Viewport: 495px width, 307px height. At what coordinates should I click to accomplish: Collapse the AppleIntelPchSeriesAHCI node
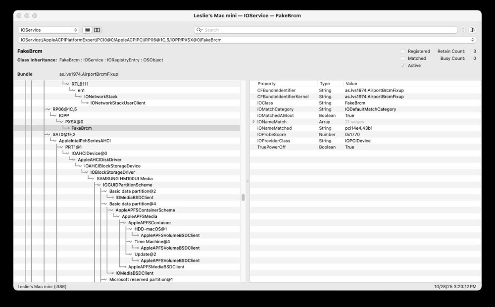click(x=55, y=141)
